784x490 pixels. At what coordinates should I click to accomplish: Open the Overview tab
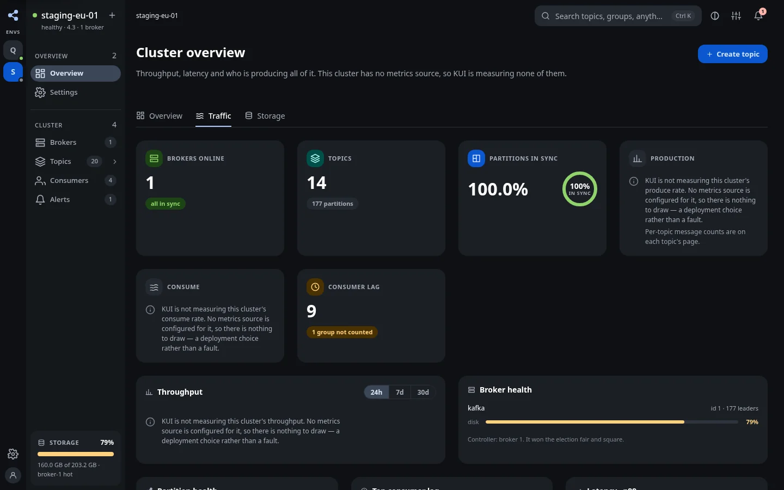(x=159, y=116)
